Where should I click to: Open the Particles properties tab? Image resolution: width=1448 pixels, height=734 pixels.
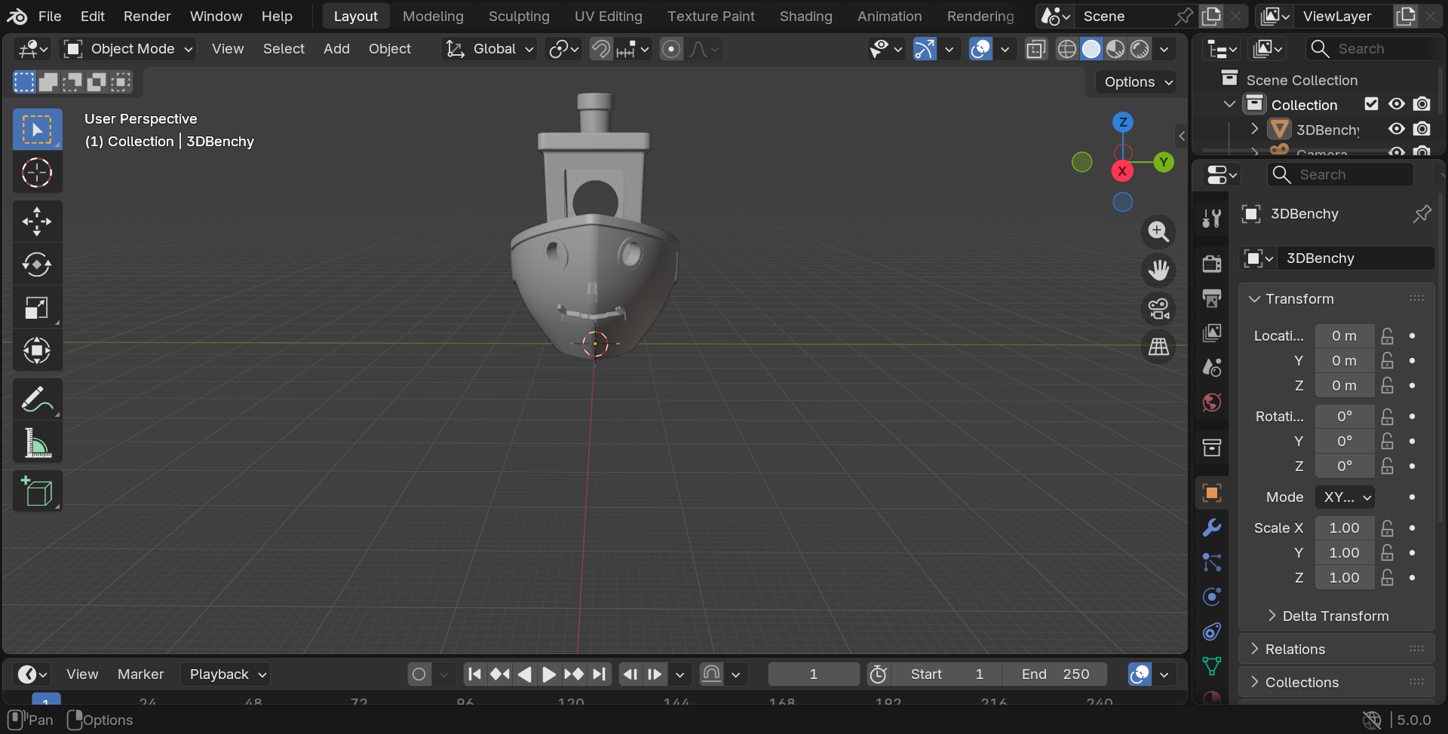tap(1212, 562)
